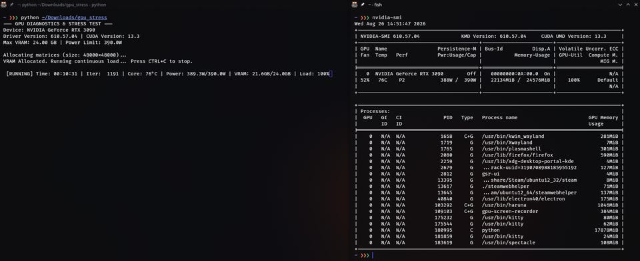This screenshot has height=261, width=640.
Task: Click the kitty process row with PID 175544
Action: tap(489, 224)
